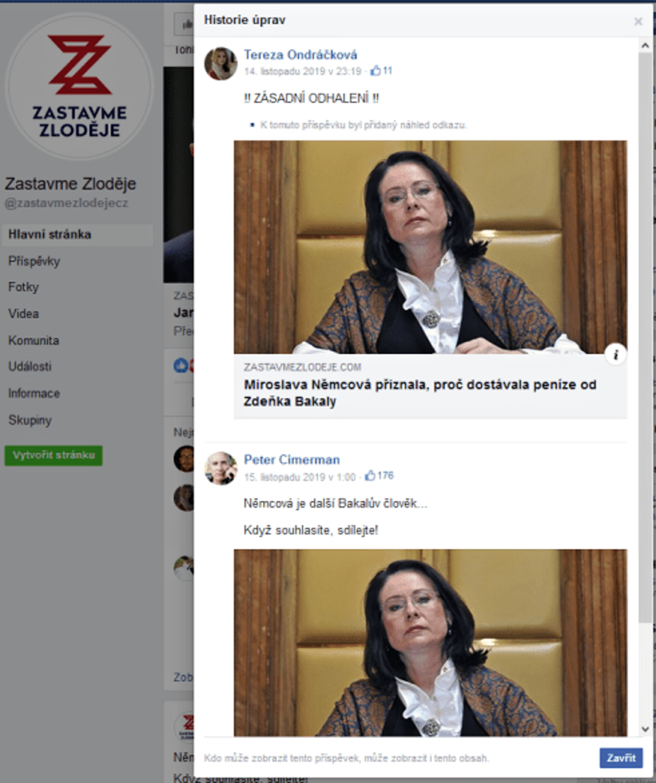Open Příspěvky in the page sidebar
Viewport: 656px width, 783px height.
click(34, 261)
